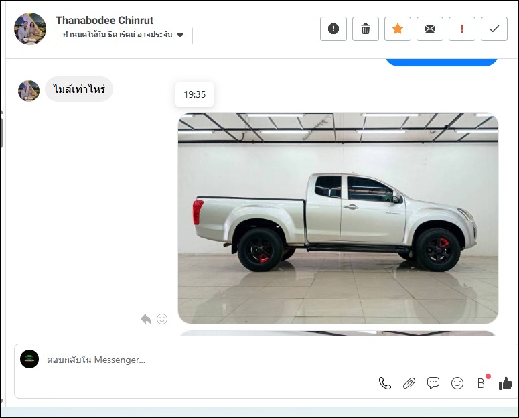Mark conversation as done with checkmark icon
Viewport: 519px width, 418px height.
pos(494,29)
